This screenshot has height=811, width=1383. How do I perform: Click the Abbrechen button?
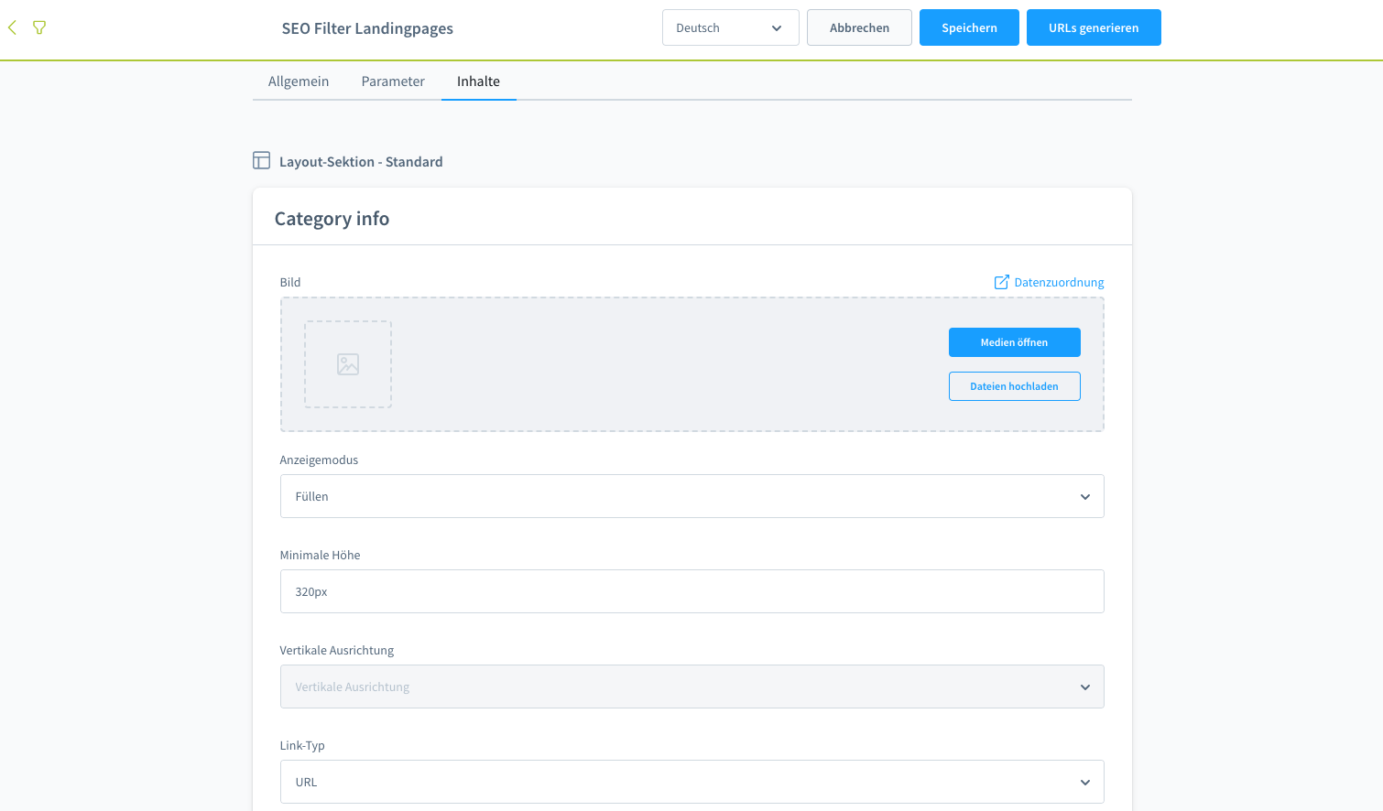(859, 27)
